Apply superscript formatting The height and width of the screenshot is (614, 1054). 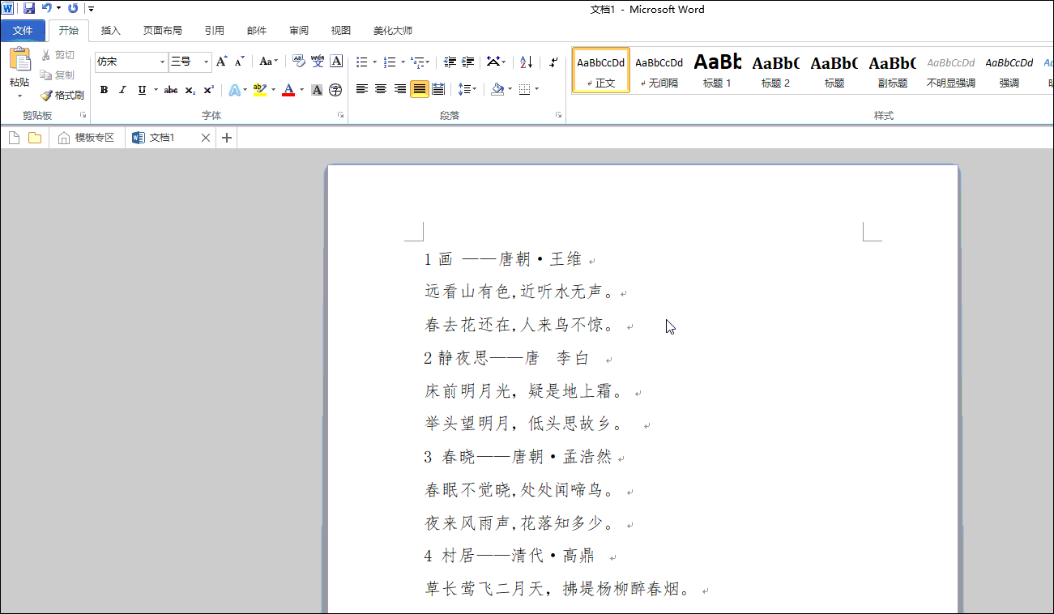point(207,89)
